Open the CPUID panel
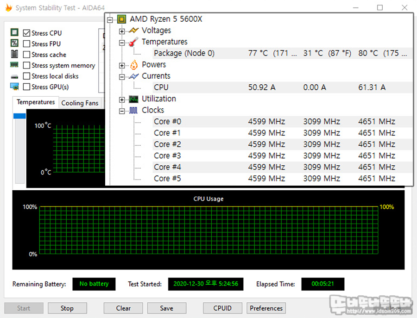The image size is (417, 318). point(222,308)
